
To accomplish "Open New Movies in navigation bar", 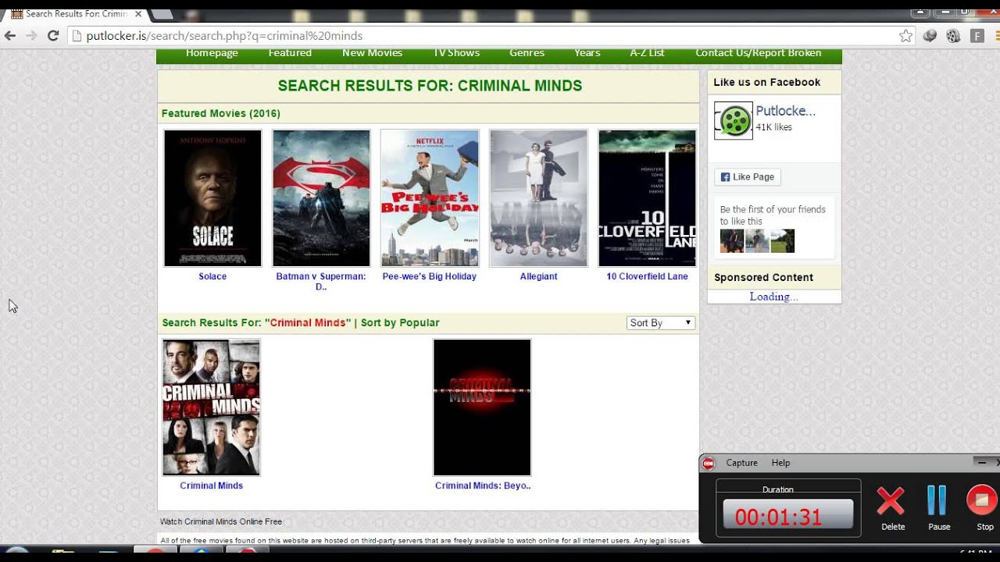I will point(372,53).
